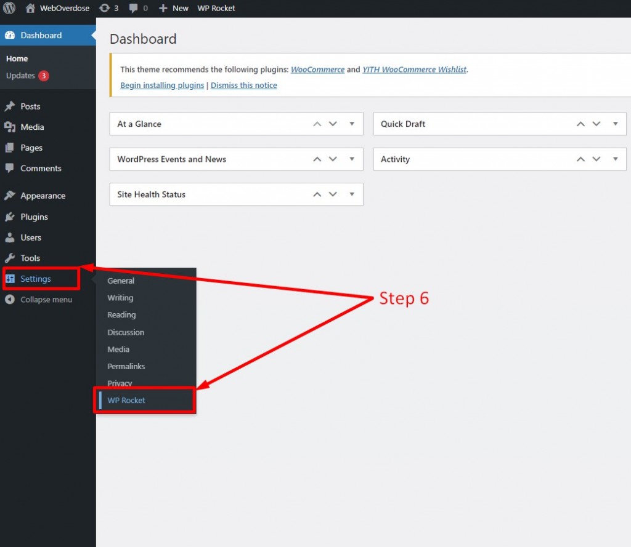The image size is (631, 547).
Task: Click the plus icon beside New
Action: pyautogui.click(x=163, y=8)
